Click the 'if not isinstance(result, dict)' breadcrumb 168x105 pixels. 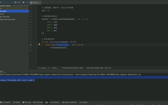click(x=73, y=68)
